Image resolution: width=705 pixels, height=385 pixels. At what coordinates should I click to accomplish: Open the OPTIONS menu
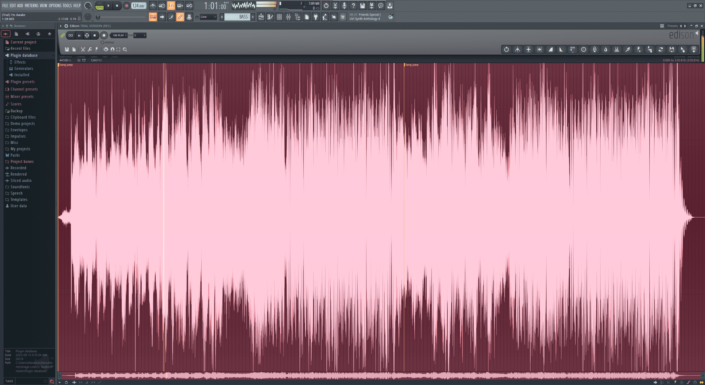pyautogui.click(x=55, y=6)
